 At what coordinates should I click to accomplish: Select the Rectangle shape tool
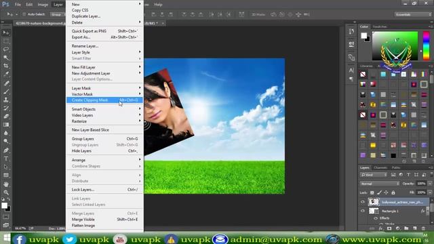click(6, 176)
